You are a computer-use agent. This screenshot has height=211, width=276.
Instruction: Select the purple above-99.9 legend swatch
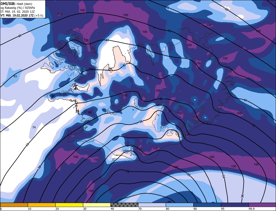click(x=262, y=205)
